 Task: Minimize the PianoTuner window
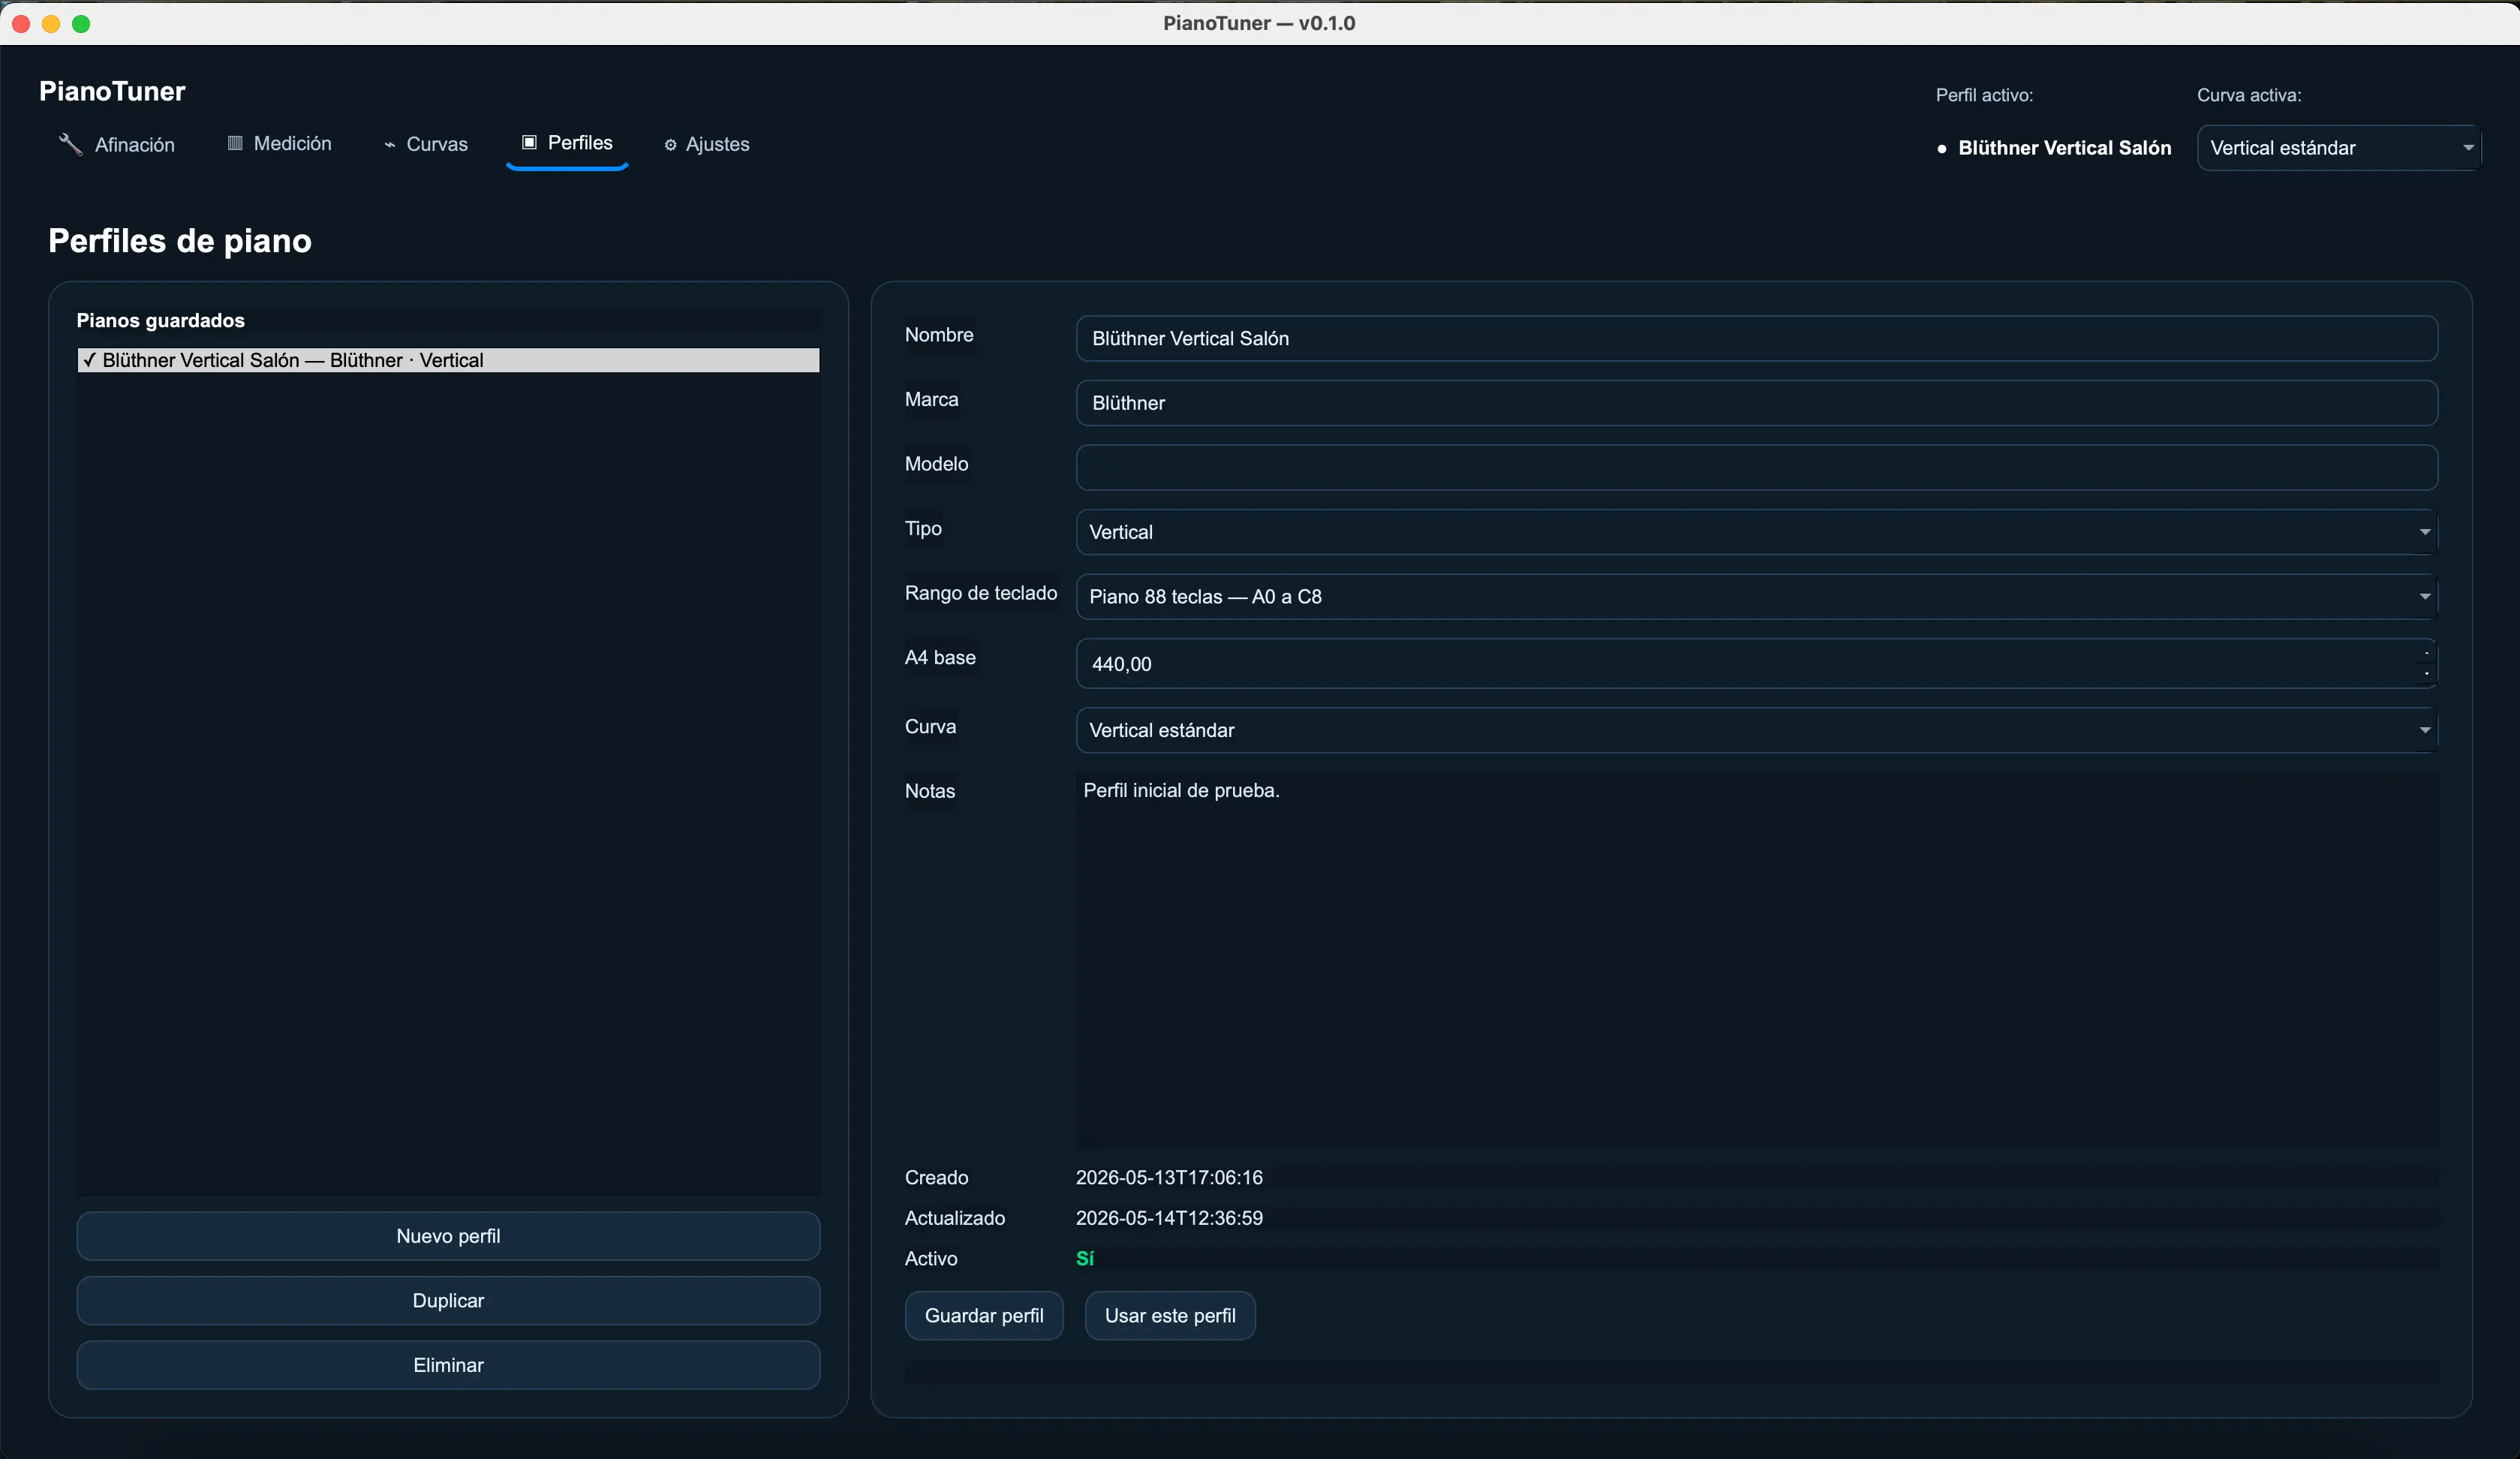coord(51,23)
